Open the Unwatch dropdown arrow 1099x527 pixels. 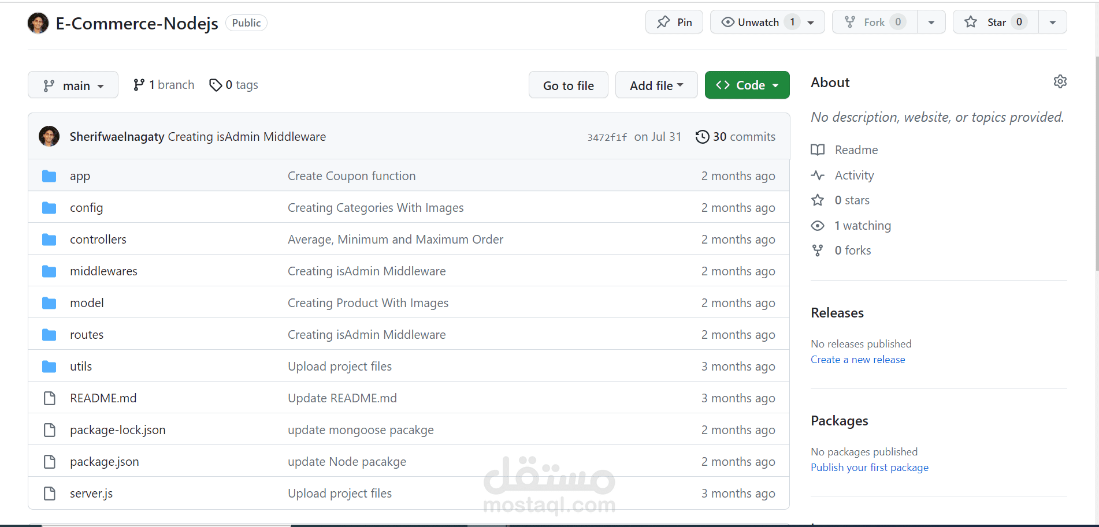811,22
